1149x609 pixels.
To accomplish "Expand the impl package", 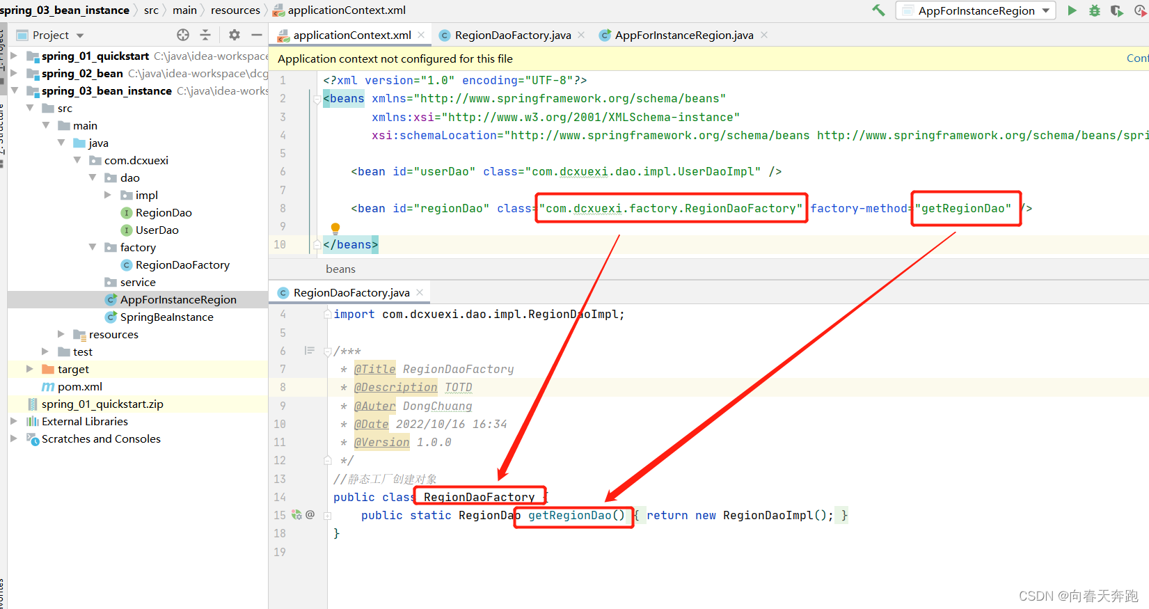I will (x=108, y=195).
